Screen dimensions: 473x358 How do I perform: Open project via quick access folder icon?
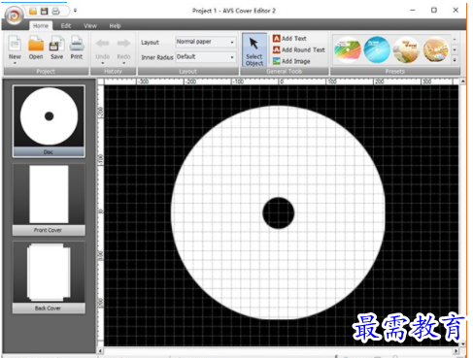(33, 12)
